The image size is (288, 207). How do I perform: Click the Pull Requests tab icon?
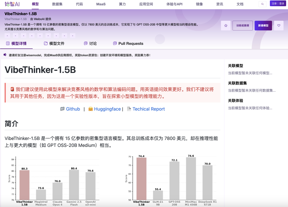(x=115, y=44)
